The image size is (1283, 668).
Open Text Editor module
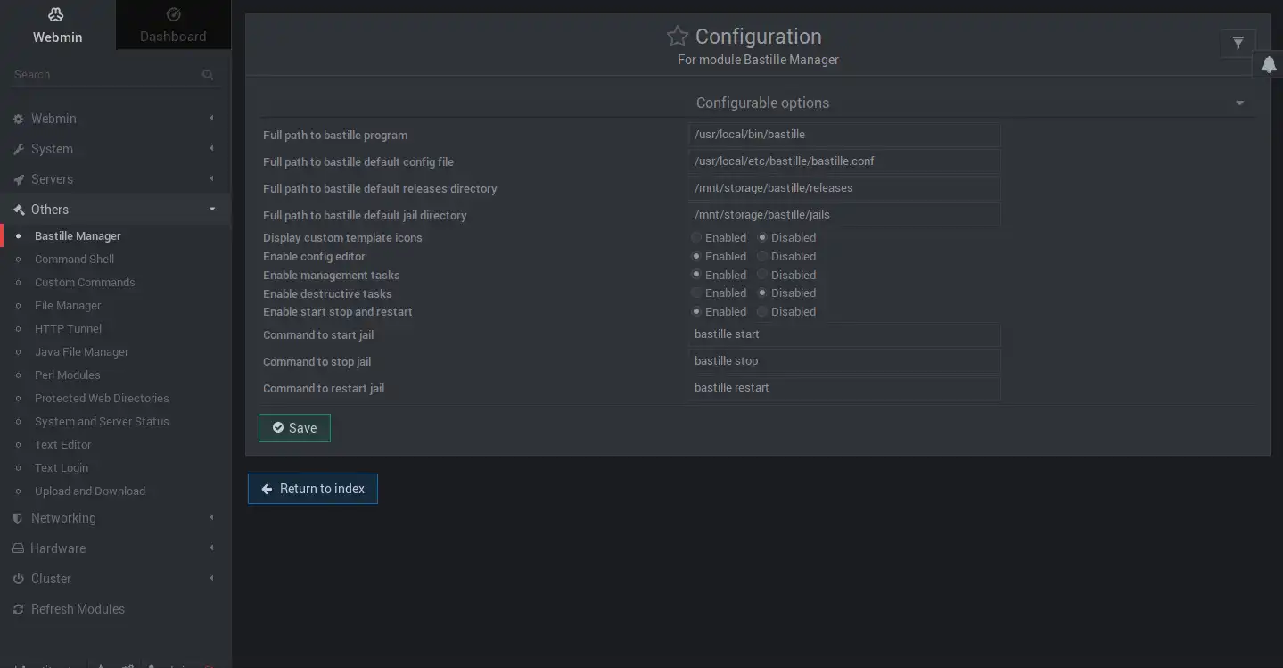tap(62, 445)
